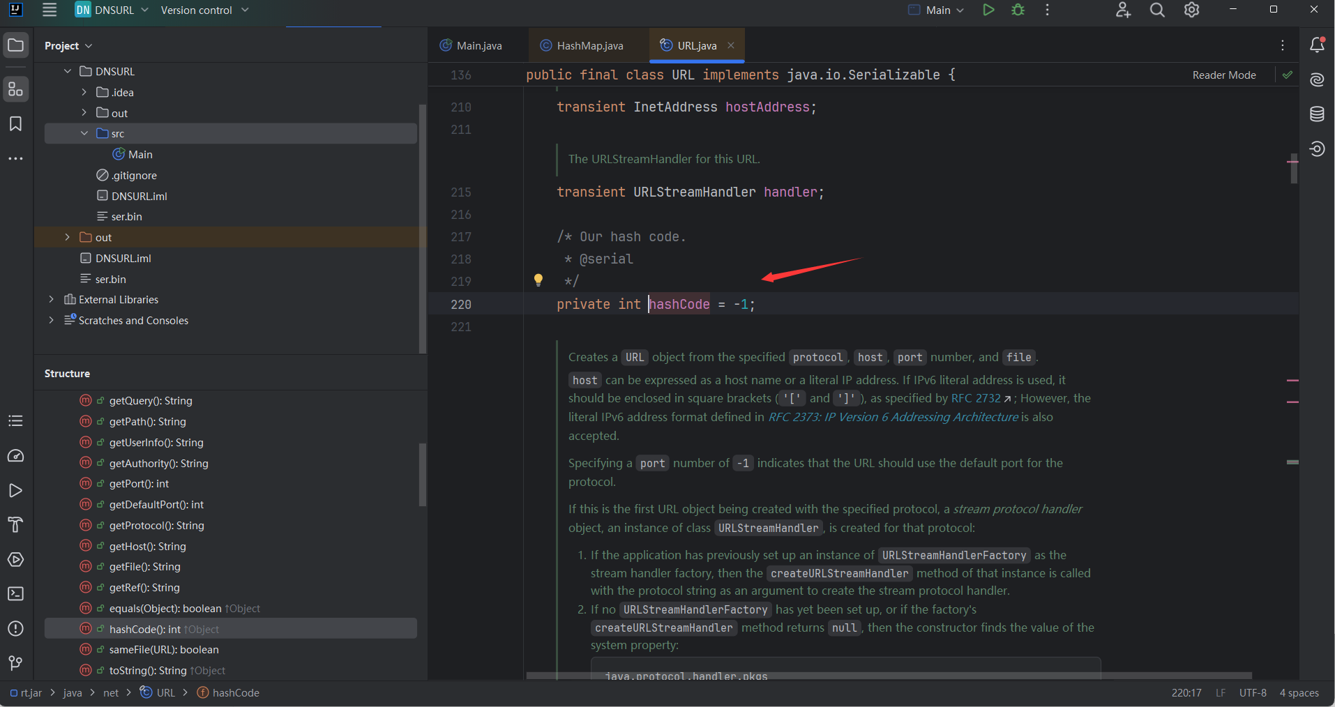Screen dimensions: 1335x707
Task: Open the Run tool window icon
Action: (15, 491)
